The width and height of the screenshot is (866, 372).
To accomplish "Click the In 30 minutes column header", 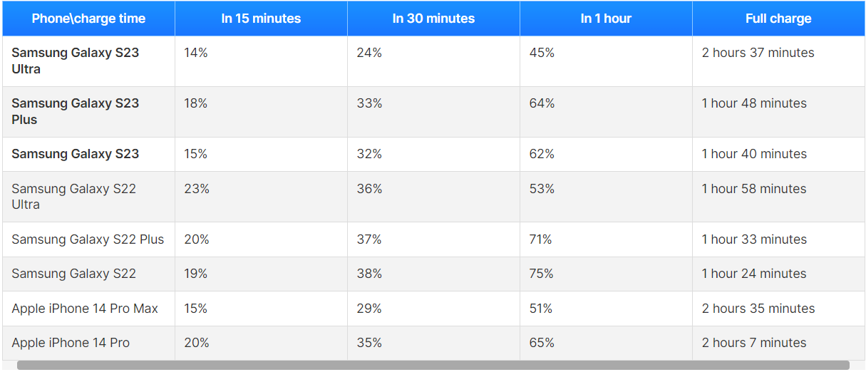I will [x=433, y=19].
